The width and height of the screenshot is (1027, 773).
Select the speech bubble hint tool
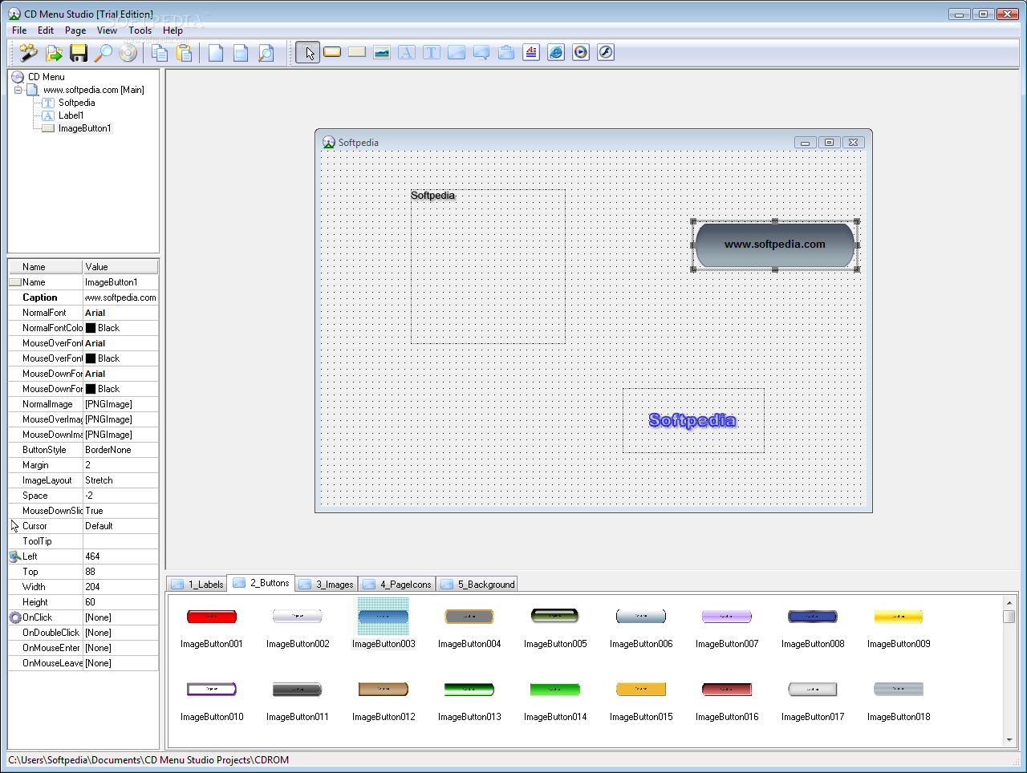(x=481, y=52)
